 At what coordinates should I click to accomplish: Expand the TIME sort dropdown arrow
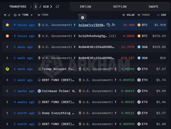point(32,15)
